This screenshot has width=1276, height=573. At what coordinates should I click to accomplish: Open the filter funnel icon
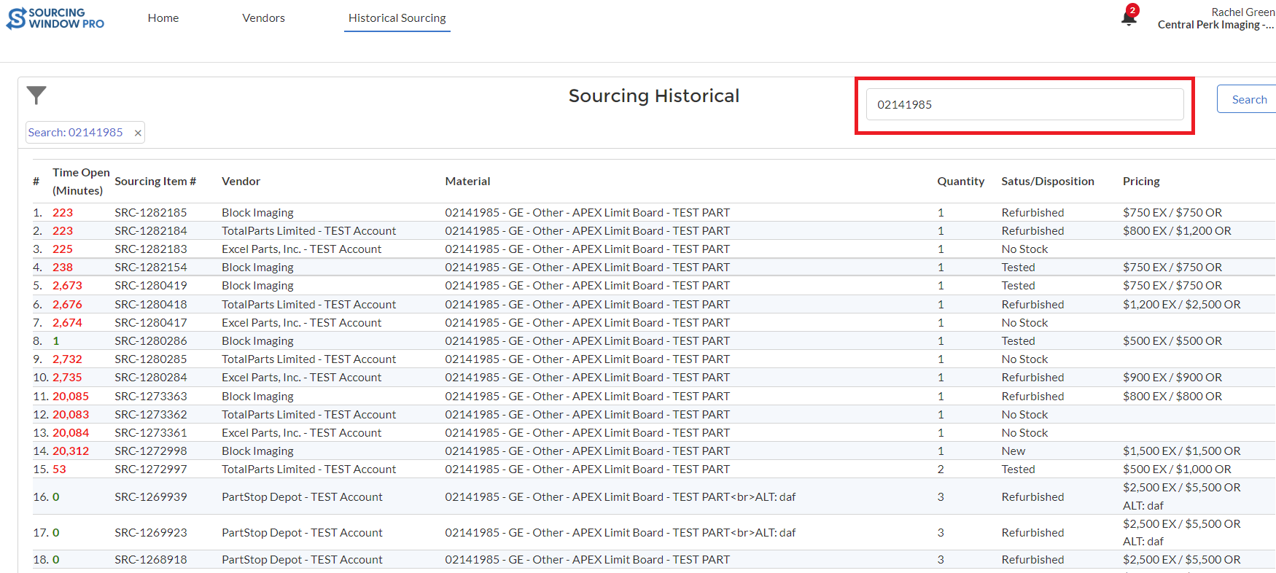coord(36,95)
